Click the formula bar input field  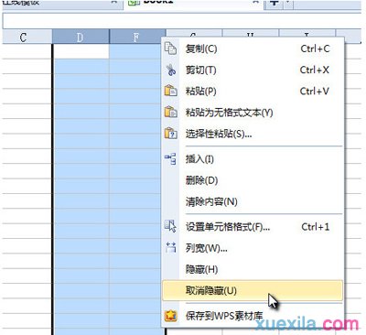click(x=182, y=21)
